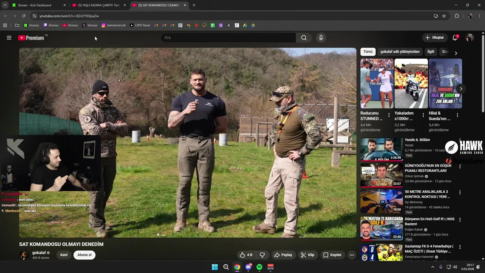
Task: Dislike the video with thumbs down
Action: 262,255
